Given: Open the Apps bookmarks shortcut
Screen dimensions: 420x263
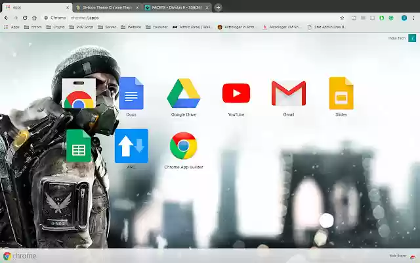Looking at the screenshot, I should pyautogui.click(x=12, y=27).
